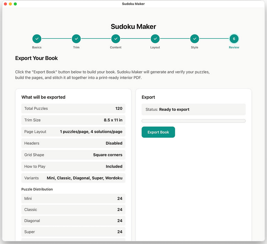Click the Mini puzzle distribution row

click(73, 198)
